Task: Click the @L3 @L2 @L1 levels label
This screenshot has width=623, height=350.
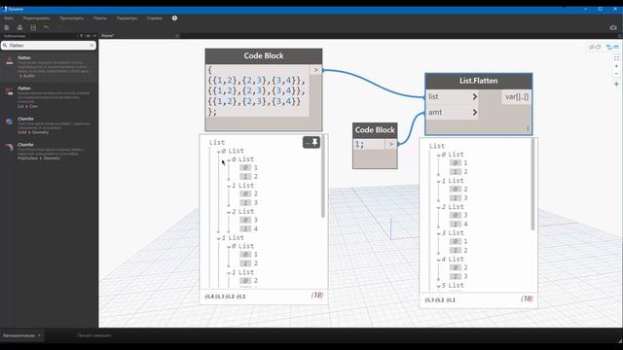Action: [440, 300]
